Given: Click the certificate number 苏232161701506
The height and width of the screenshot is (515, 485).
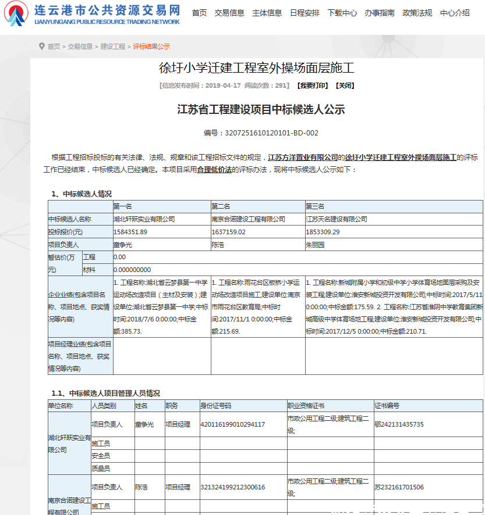Looking at the screenshot, I should pyautogui.click(x=399, y=488).
